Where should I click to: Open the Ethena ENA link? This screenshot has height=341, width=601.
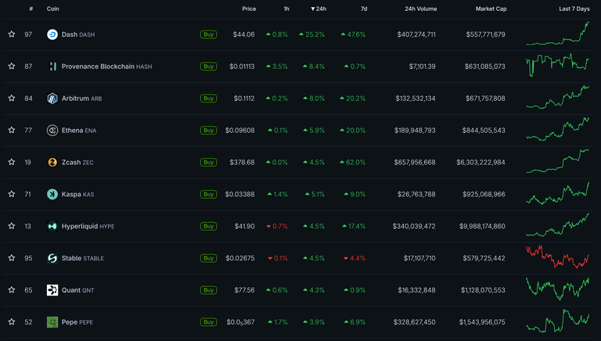79,131
